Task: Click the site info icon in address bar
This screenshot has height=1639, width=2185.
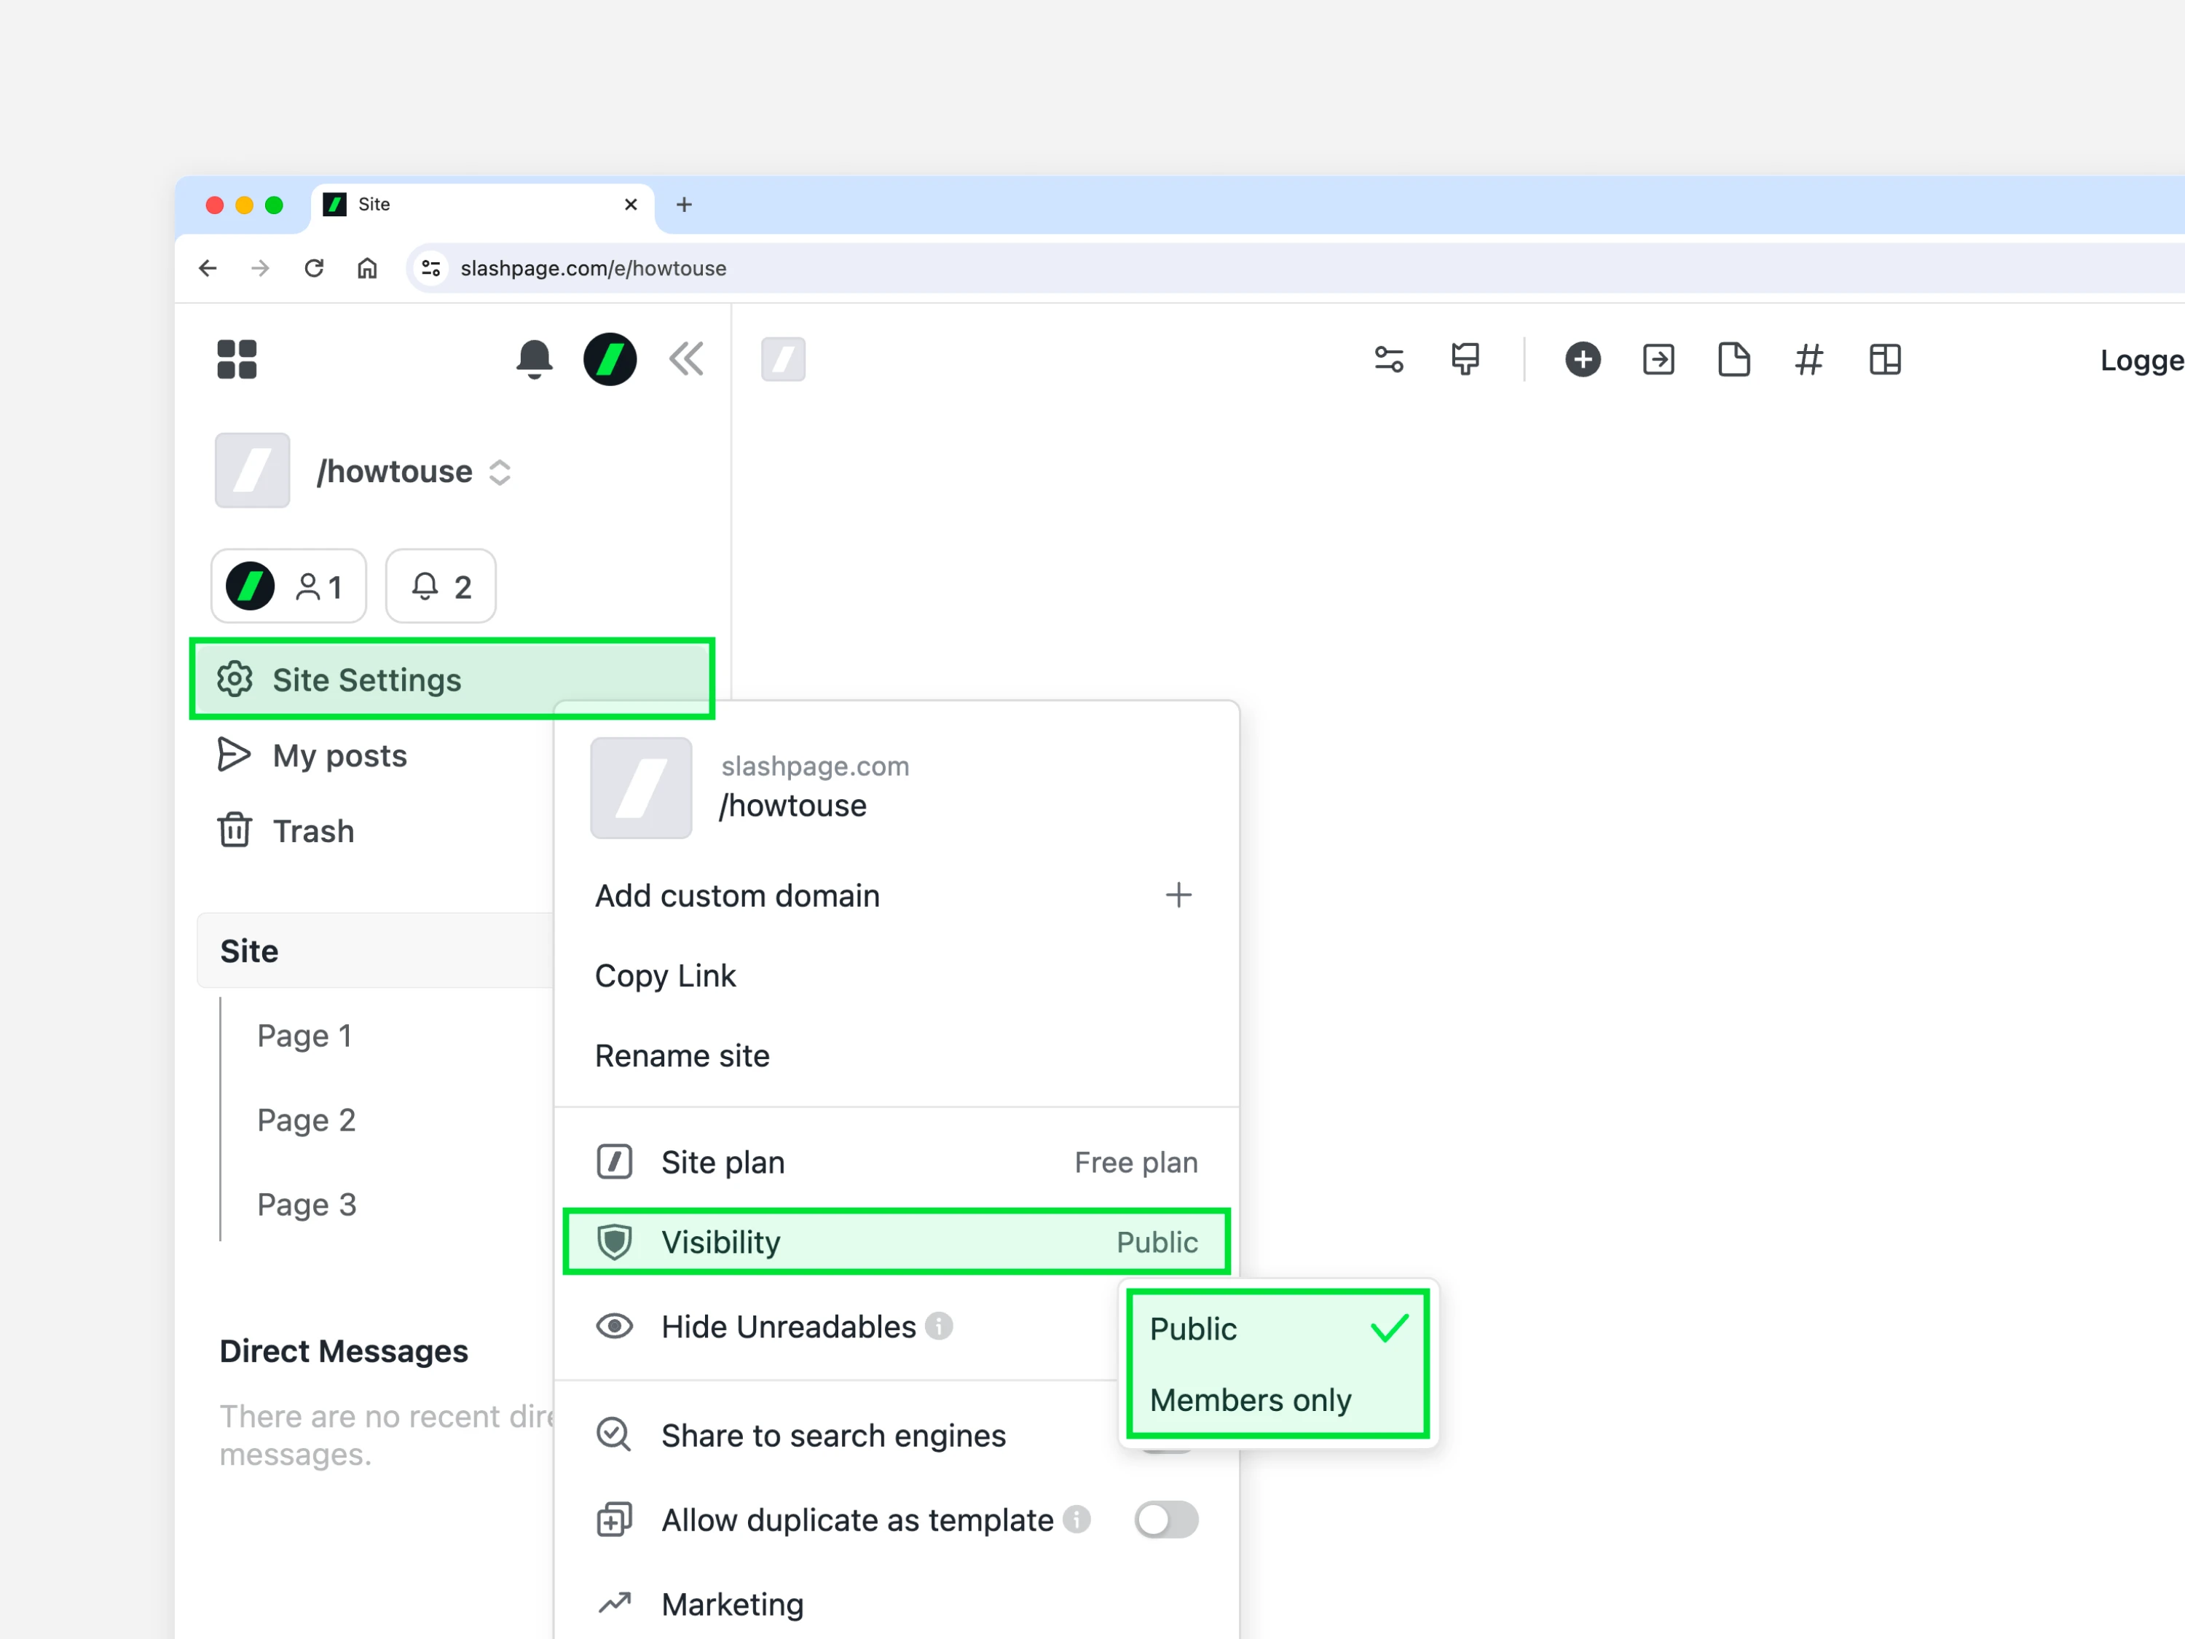Action: (432, 268)
